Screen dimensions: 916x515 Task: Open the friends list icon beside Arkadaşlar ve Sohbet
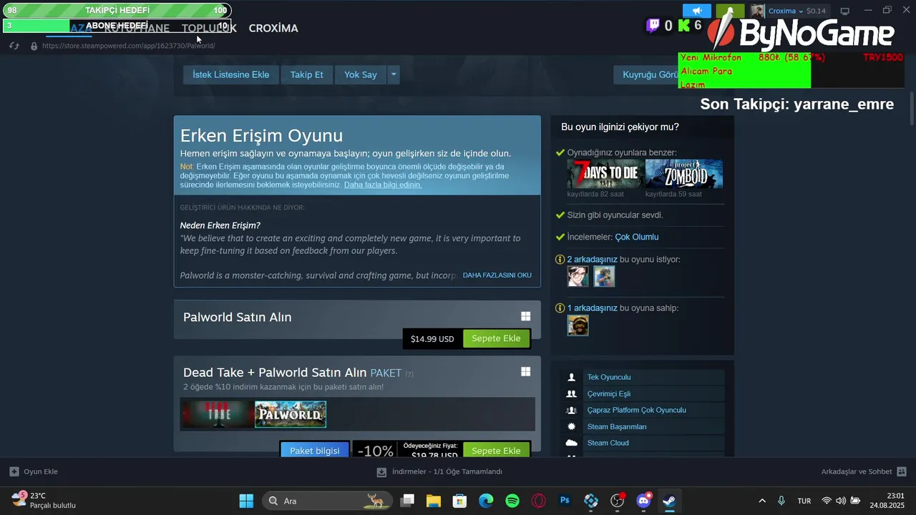pyautogui.click(x=902, y=471)
